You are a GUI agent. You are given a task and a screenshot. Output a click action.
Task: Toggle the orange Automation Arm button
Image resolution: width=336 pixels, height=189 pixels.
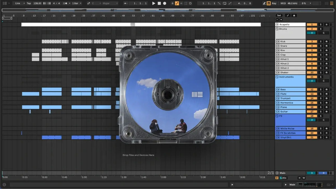tap(177, 3)
